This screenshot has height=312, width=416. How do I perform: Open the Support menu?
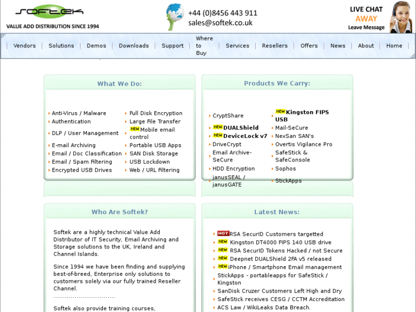click(x=172, y=46)
